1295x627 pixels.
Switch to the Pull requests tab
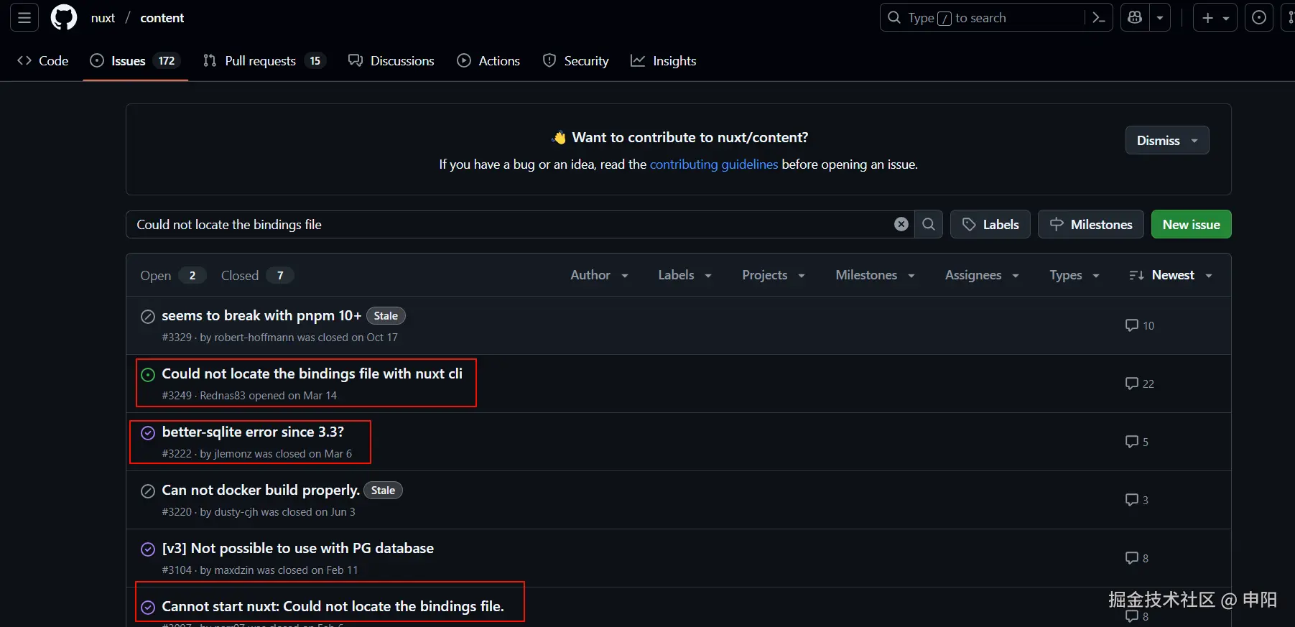point(264,61)
